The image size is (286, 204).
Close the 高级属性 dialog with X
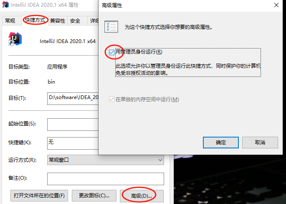[276, 5]
